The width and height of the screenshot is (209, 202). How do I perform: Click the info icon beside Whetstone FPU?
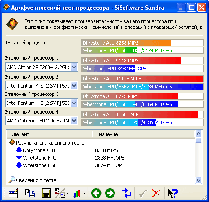click(19, 157)
